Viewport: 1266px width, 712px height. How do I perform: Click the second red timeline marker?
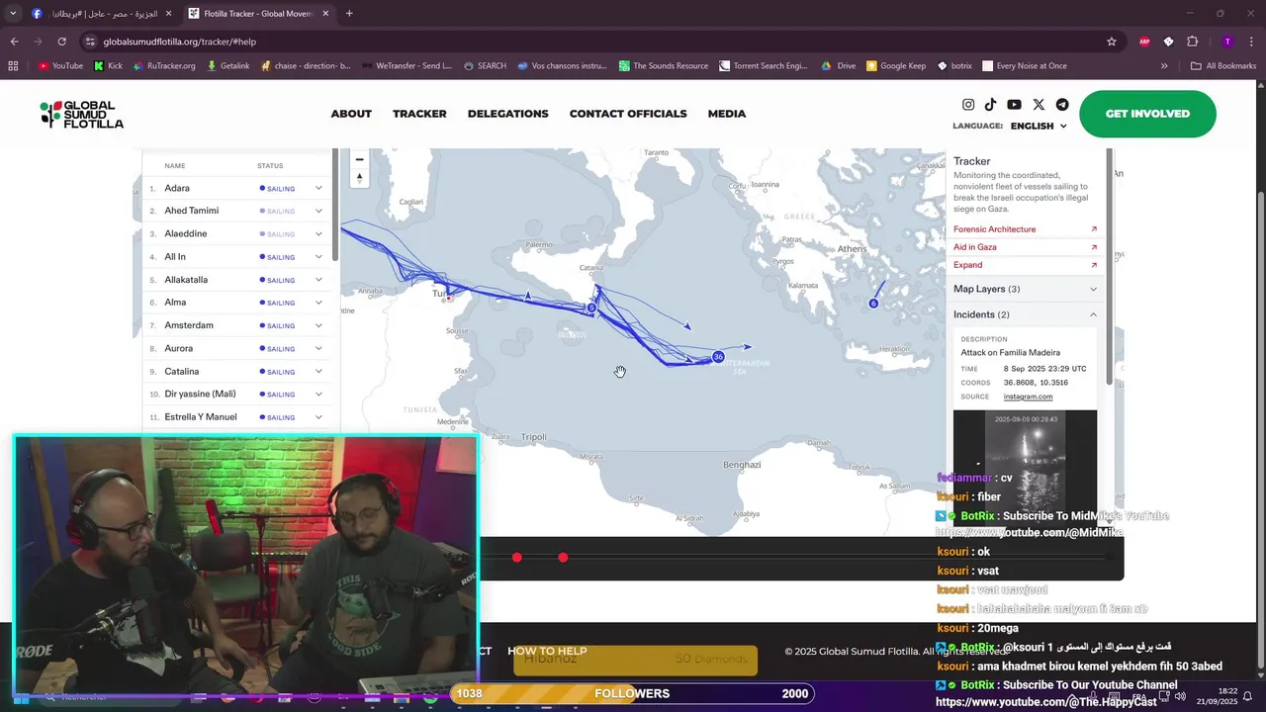563,558
